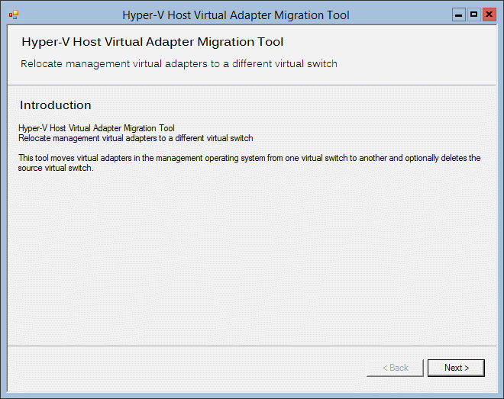Minimize the Migration Tool window

pos(458,14)
